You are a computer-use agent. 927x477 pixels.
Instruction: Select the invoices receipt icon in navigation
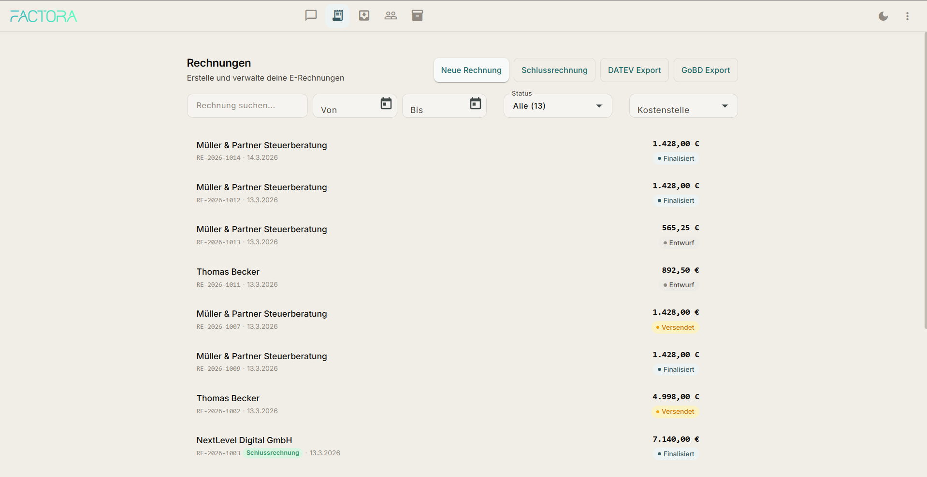(x=337, y=15)
